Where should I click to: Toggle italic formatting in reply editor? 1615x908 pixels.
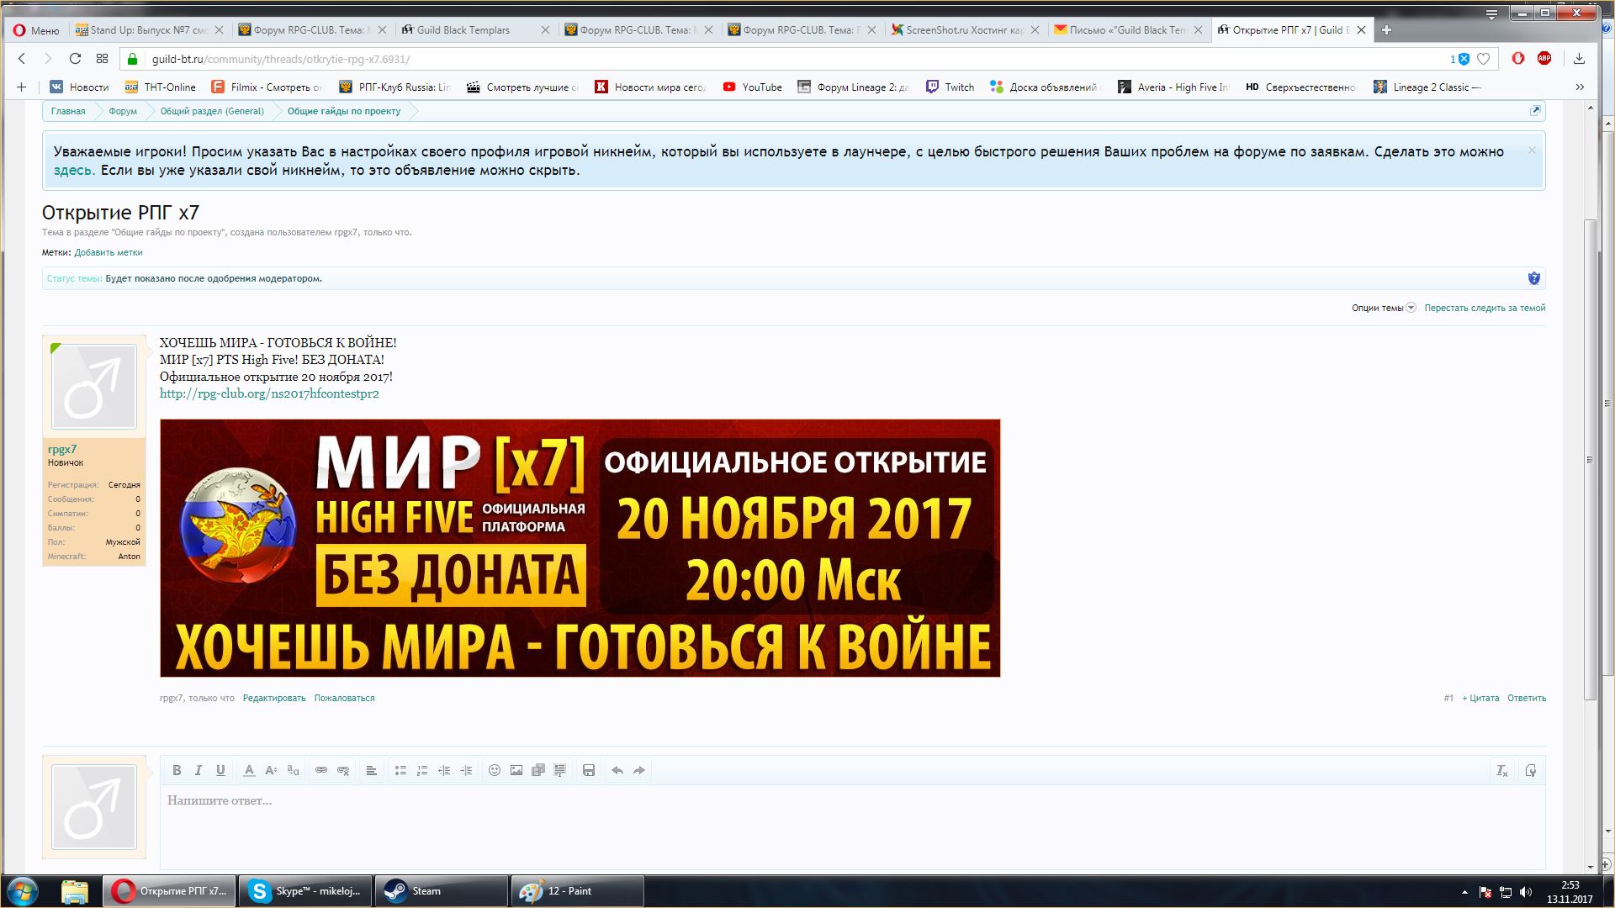[199, 770]
